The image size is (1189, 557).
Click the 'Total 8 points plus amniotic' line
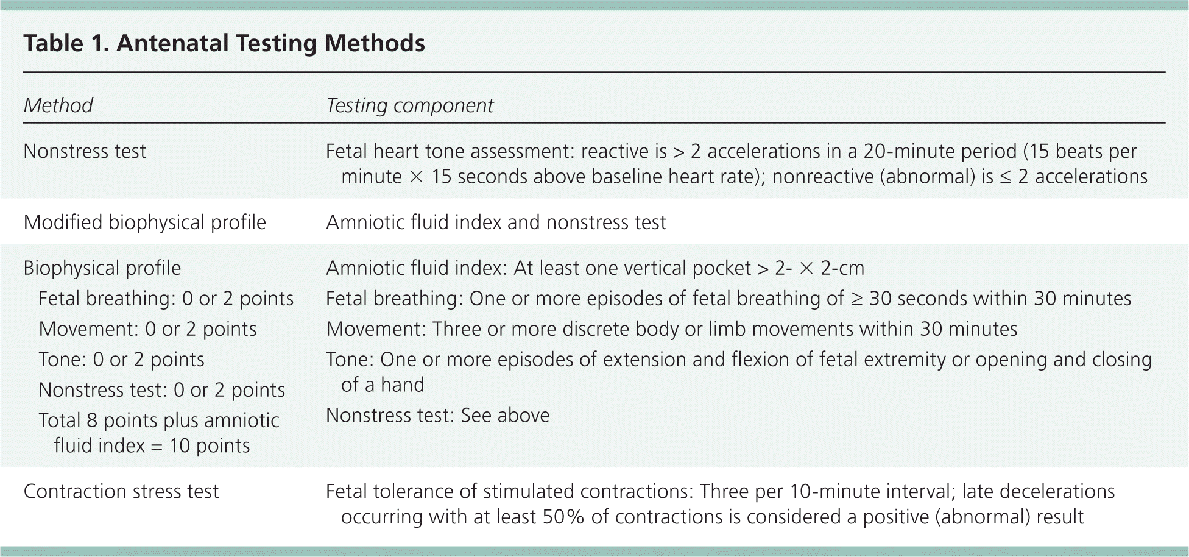pos(158,420)
